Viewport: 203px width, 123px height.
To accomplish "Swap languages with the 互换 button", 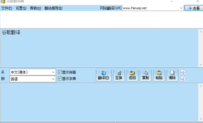I will [x=119, y=75].
